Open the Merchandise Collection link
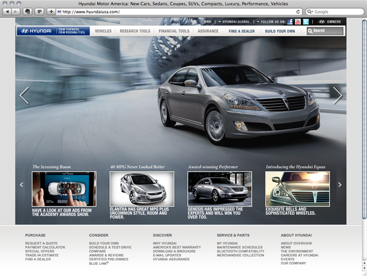The image size is (367, 276). pyautogui.click(x=240, y=255)
